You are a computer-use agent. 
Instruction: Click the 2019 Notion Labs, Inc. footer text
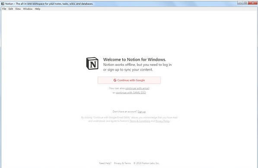tap(147, 163)
